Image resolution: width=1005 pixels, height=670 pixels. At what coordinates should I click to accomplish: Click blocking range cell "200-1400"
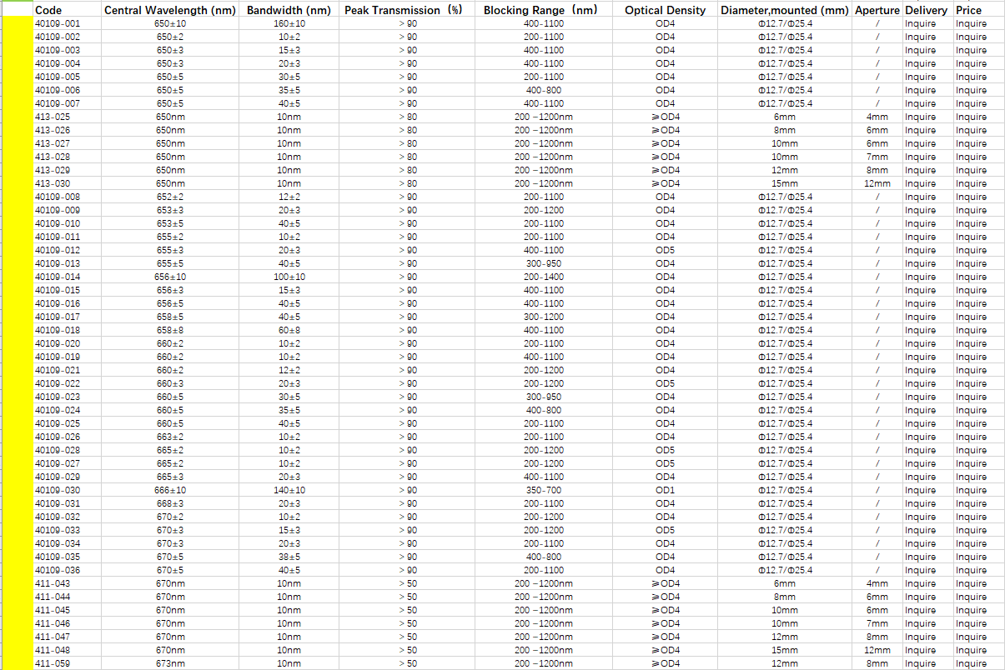coord(543,277)
